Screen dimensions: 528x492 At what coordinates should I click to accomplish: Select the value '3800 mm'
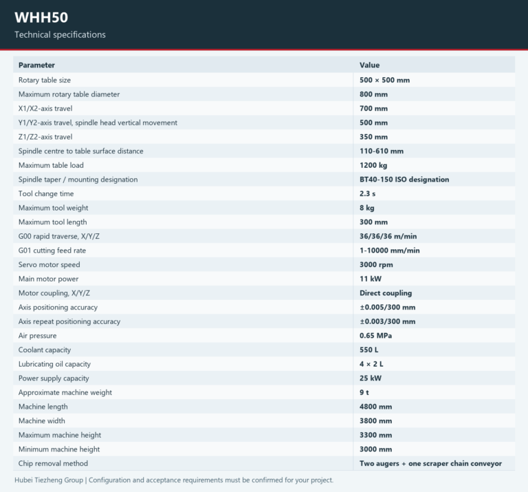pos(375,421)
